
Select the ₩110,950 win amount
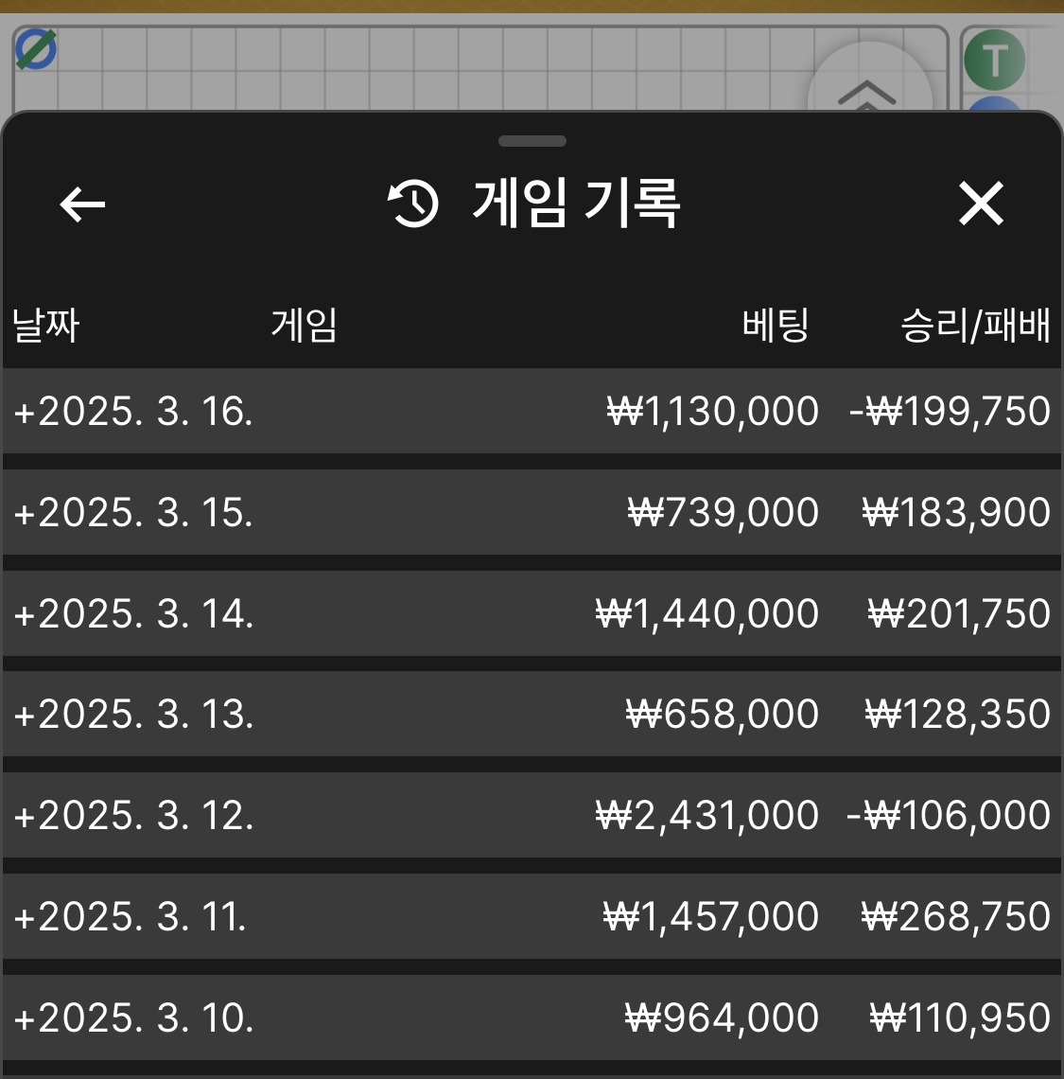tap(960, 1018)
